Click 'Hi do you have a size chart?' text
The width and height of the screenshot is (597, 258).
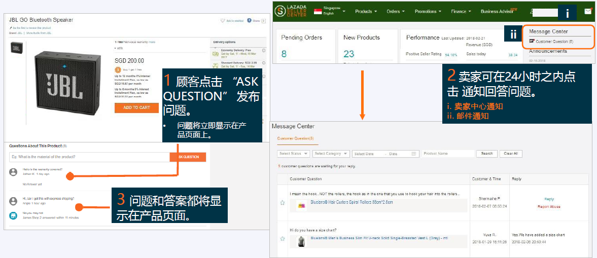(312, 230)
